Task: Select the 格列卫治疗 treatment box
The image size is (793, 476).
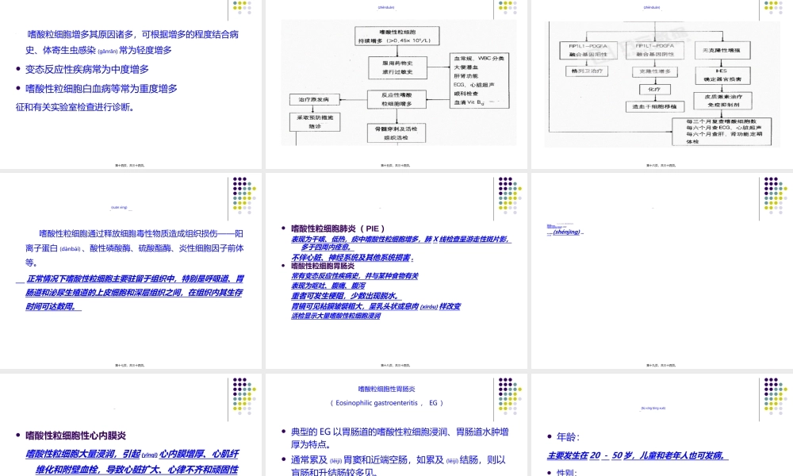Action: 587,71
